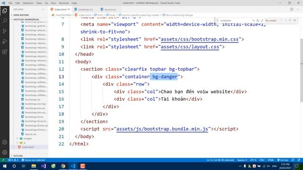Open the Explorer view in activity bar

tap(5, 10)
